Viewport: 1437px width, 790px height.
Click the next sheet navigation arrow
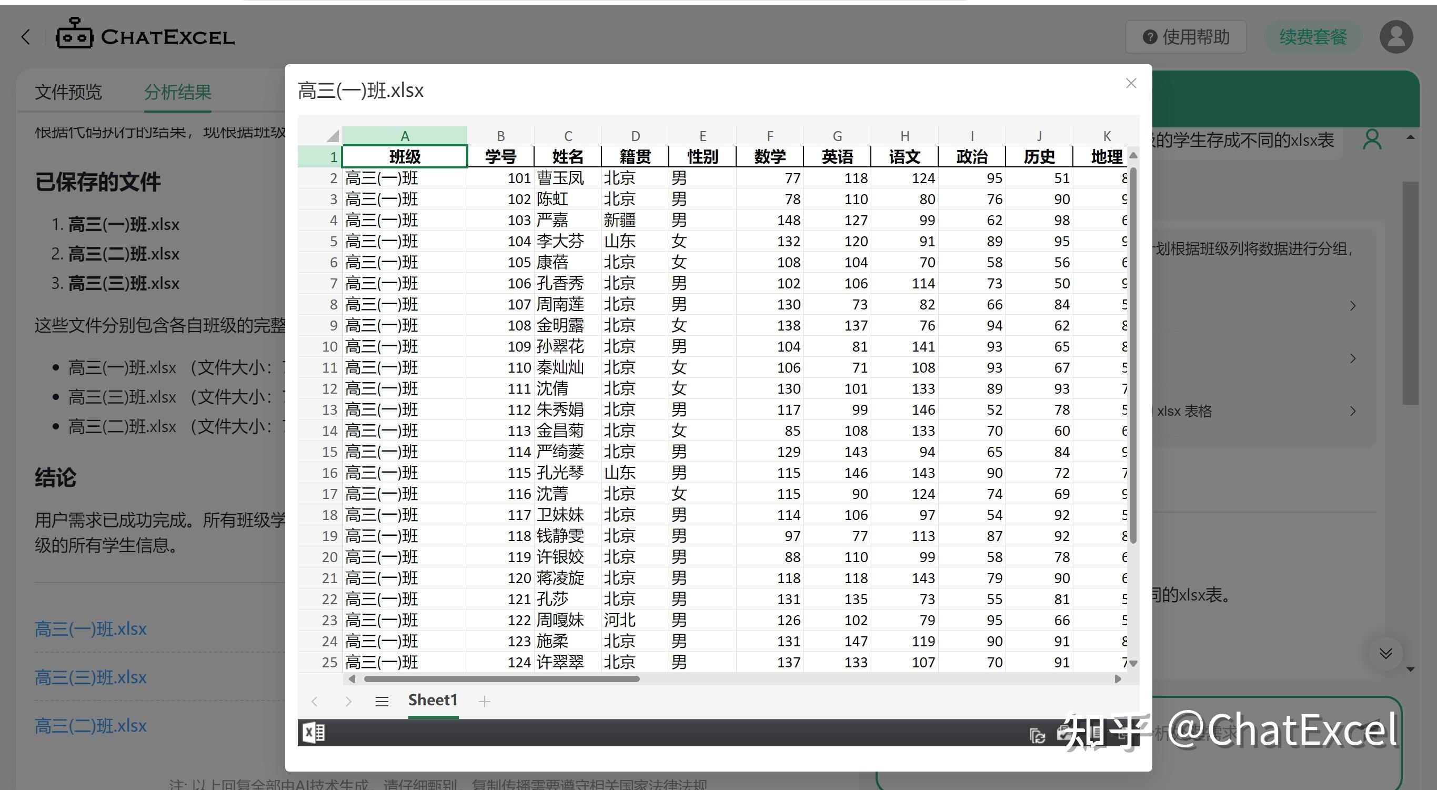(348, 701)
